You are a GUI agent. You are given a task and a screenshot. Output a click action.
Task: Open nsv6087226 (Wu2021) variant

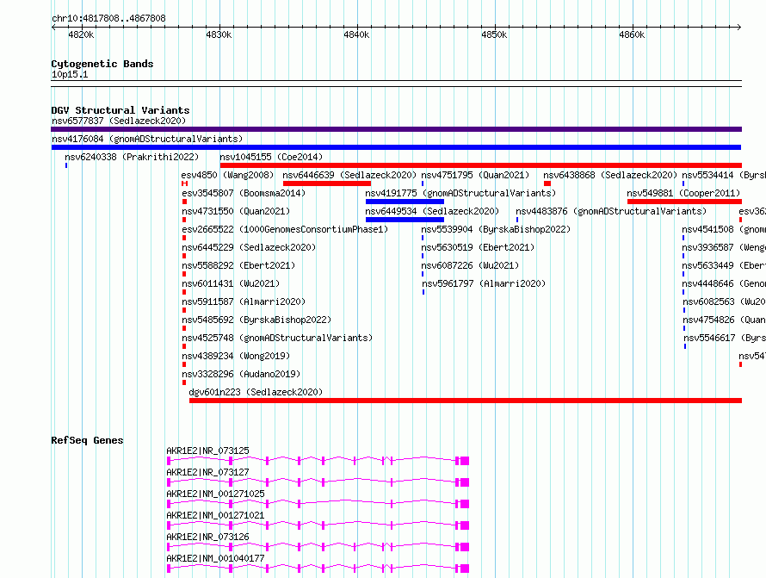[x=470, y=265]
